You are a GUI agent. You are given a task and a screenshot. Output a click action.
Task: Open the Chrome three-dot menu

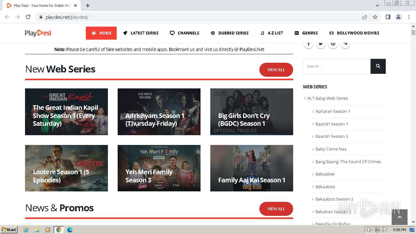click(x=409, y=17)
